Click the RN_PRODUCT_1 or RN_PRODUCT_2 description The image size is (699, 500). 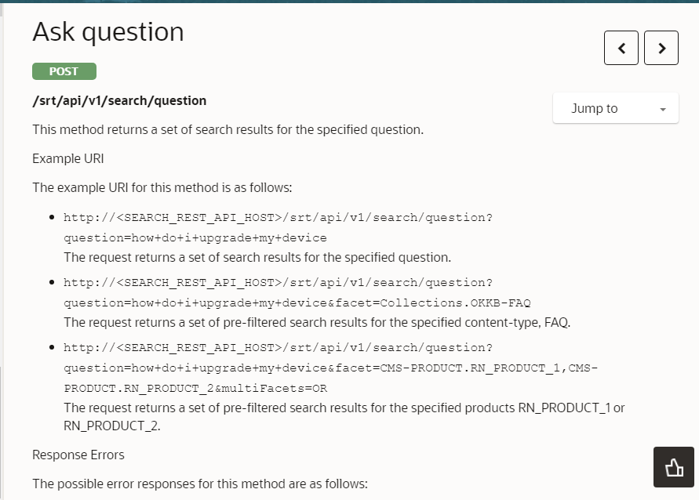point(344,416)
